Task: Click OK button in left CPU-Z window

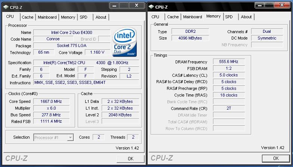Action: [x=130, y=159]
